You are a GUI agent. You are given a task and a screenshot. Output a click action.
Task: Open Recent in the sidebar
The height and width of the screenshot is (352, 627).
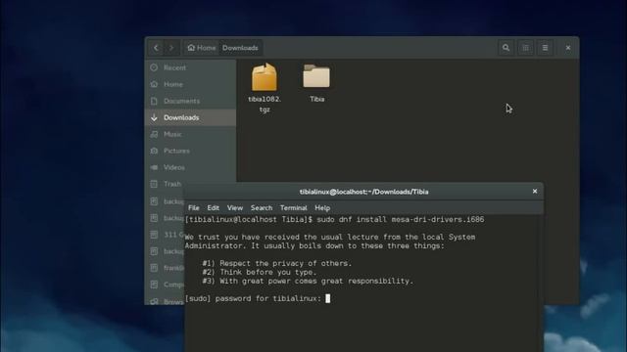pyautogui.click(x=190, y=67)
